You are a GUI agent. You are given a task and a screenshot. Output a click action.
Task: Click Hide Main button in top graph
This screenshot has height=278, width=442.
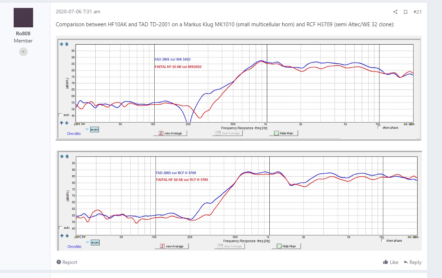[x=284, y=133]
